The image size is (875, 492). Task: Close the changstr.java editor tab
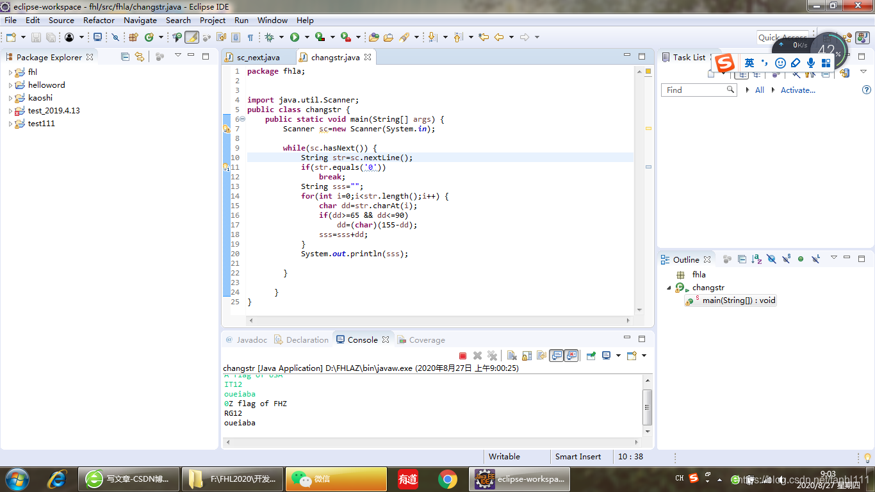(x=368, y=57)
